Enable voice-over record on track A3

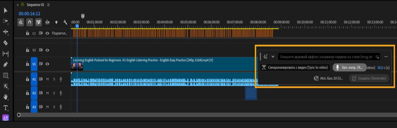click(61, 107)
